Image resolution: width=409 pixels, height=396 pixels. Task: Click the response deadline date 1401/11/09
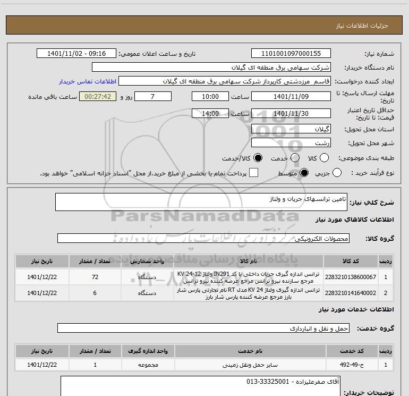(x=291, y=97)
